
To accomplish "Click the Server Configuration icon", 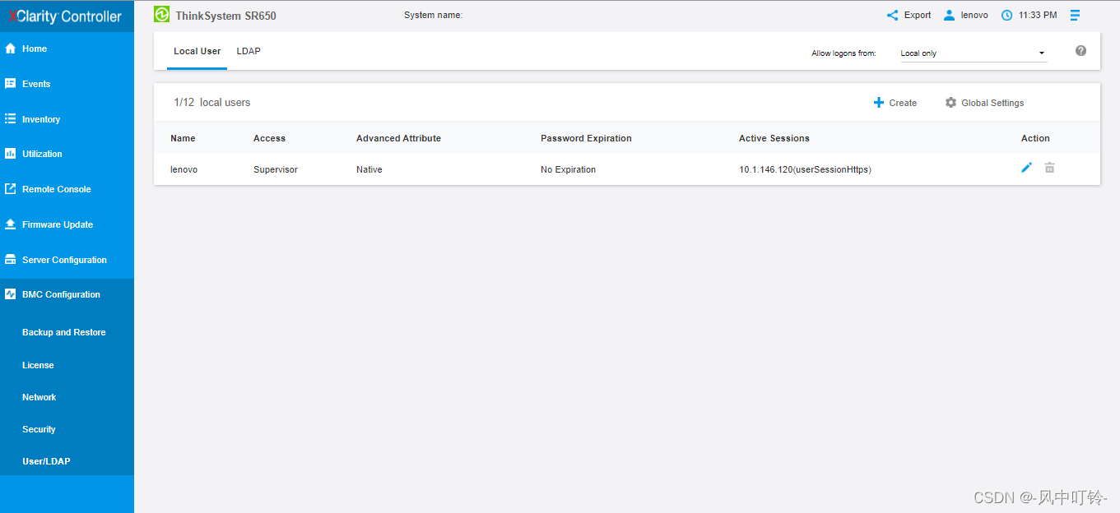I will coord(11,260).
